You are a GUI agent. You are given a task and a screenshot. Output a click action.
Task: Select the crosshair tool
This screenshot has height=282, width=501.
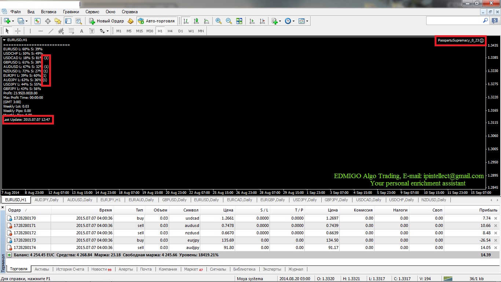(18, 31)
